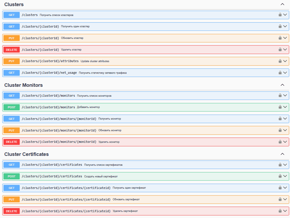This screenshot has height=218, width=290.
Task: Open the /clusters/{clusterId}/certificates/{certificateid} GET path
Action: tap(66, 188)
